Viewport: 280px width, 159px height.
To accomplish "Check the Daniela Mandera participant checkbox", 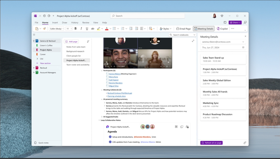I will tap(107, 83).
